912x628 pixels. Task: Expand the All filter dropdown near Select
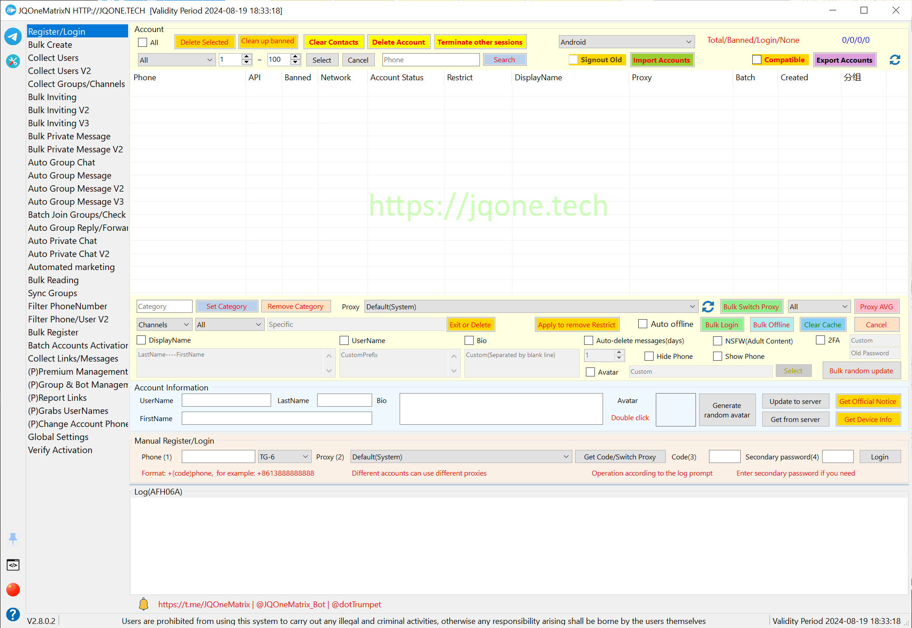click(x=176, y=60)
